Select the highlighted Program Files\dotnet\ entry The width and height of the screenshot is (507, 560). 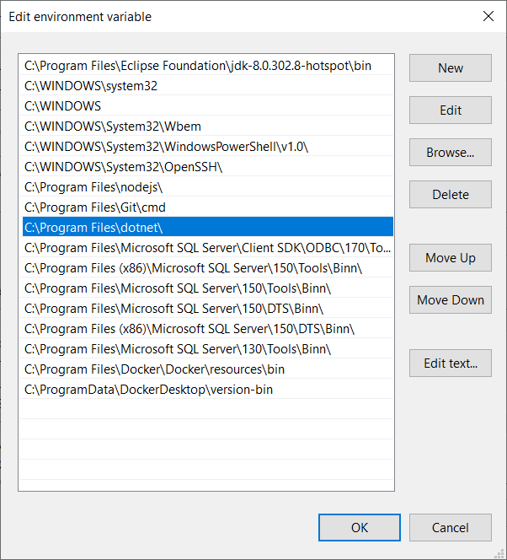click(x=208, y=228)
